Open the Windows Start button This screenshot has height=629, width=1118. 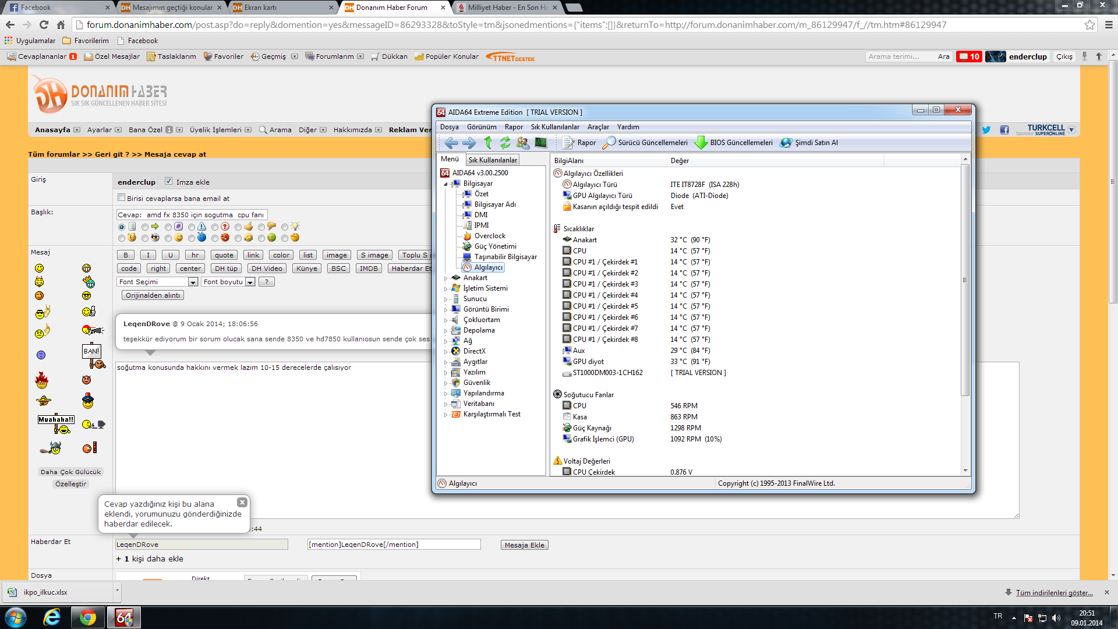16,617
